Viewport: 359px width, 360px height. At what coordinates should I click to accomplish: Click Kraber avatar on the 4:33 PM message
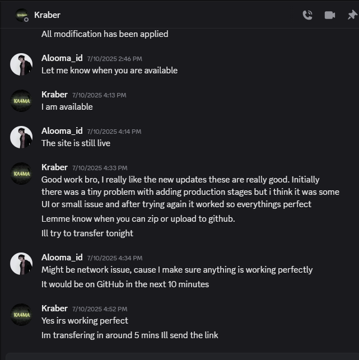pos(21,174)
